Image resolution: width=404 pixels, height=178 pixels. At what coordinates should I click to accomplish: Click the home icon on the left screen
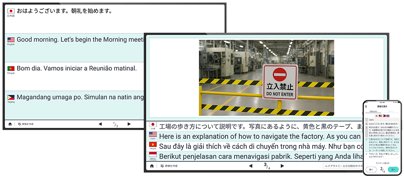10,124
